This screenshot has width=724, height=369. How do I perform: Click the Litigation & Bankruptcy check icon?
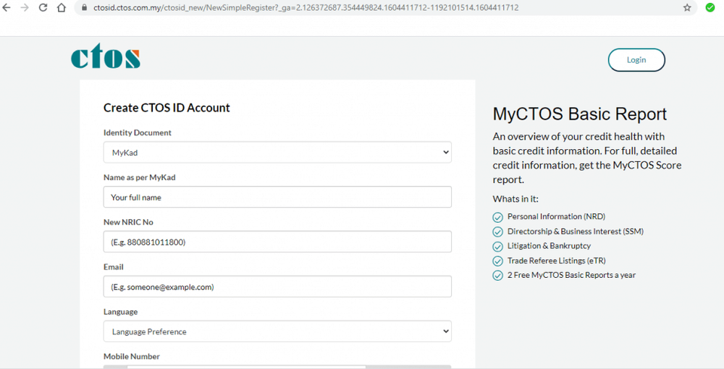497,246
